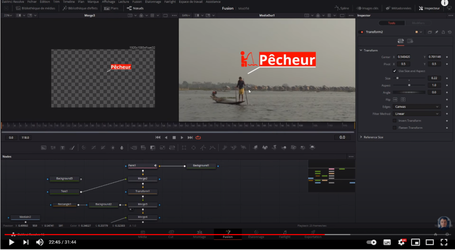This screenshot has width=455, height=250.
Task: Toggle the Transform2 enable switch
Action: [361, 32]
